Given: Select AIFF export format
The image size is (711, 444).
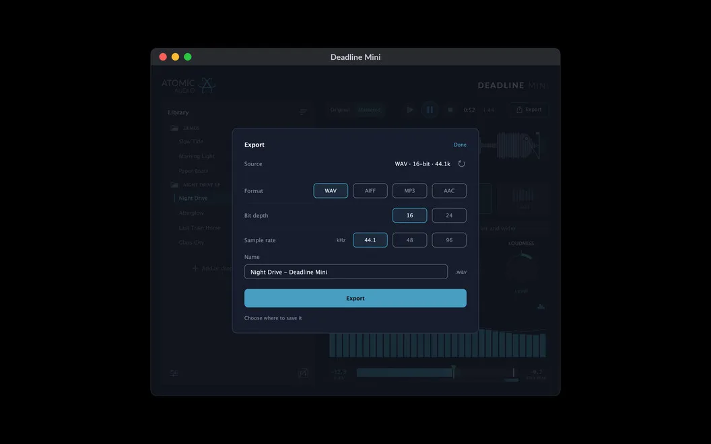Looking at the screenshot, I should (370, 191).
